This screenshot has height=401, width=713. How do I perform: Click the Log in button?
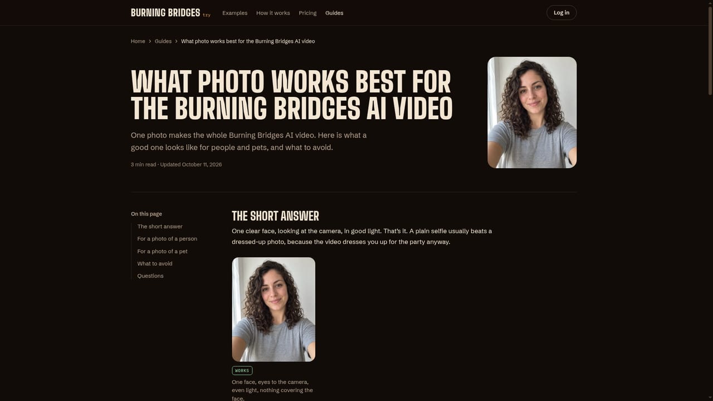tap(561, 13)
